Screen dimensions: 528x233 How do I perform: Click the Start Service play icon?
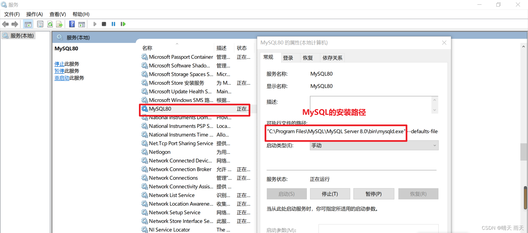click(x=95, y=24)
